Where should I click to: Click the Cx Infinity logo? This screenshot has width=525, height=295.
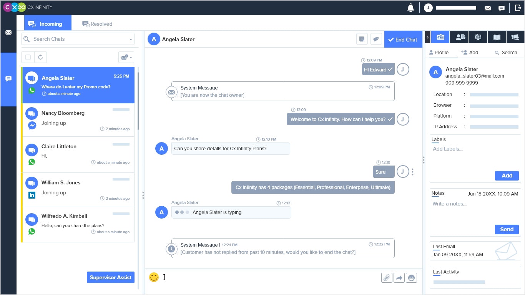[27, 7]
